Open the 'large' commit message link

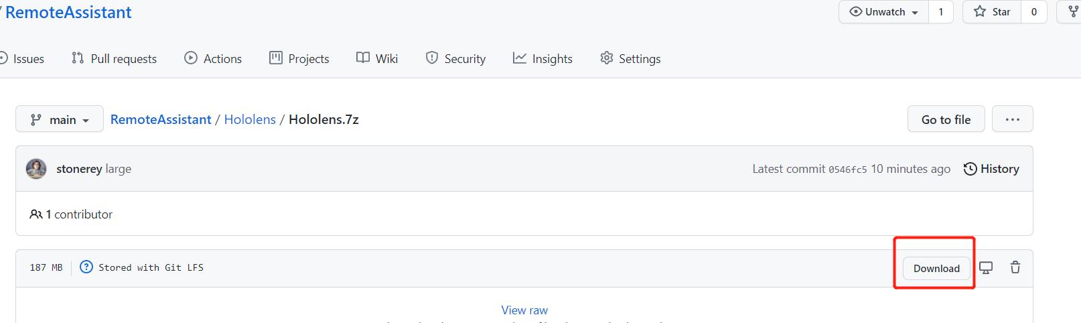pos(119,169)
